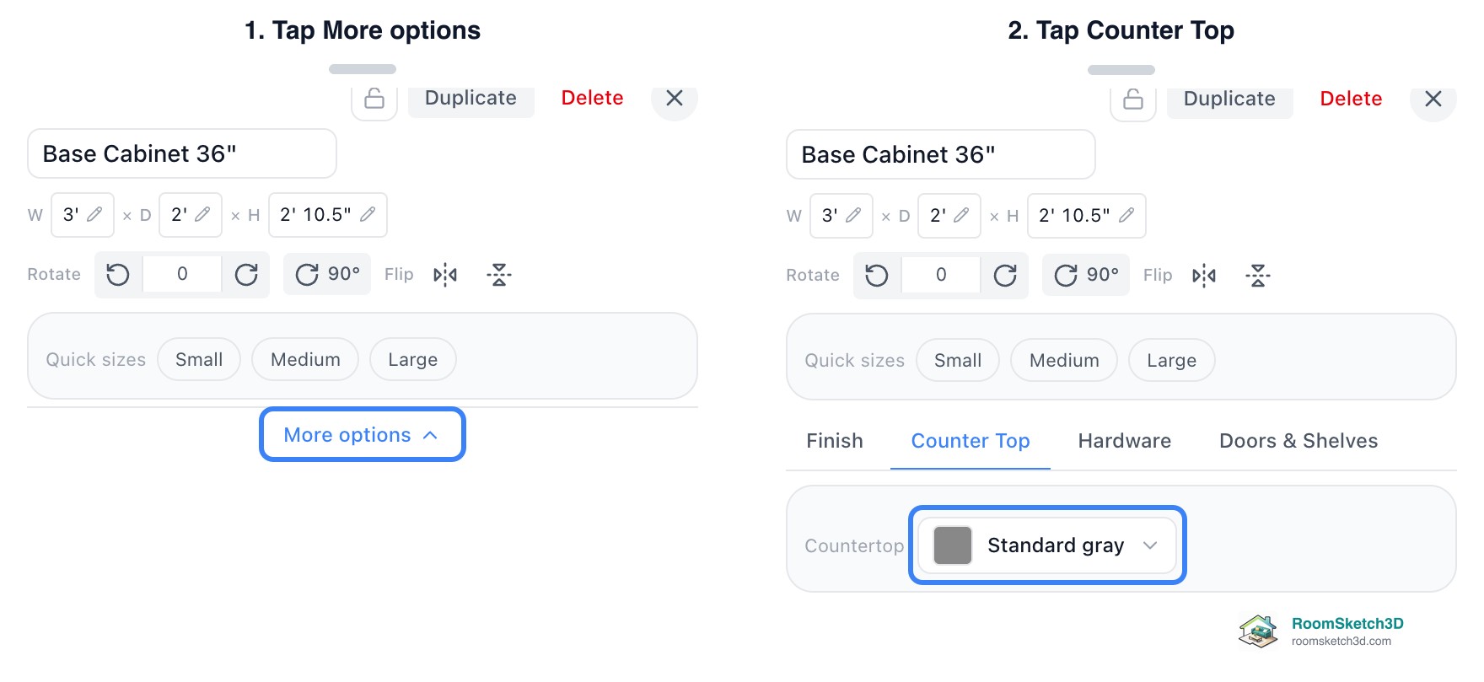This screenshot has width=1484, height=682.
Task: Click the rotation angle field in the right panel
Action: [941, 275]
